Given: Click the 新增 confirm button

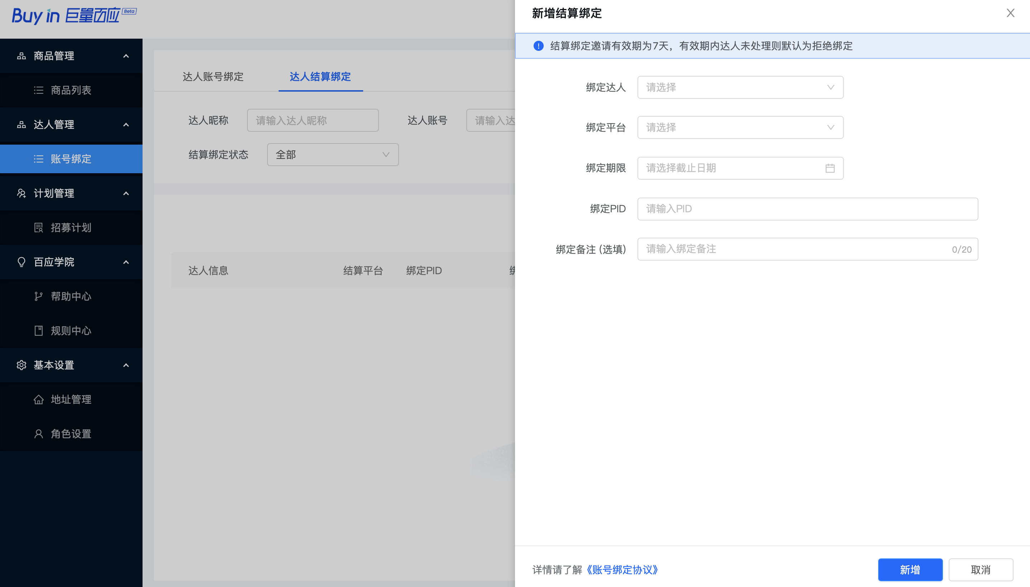Looking at the screenshot, I should (910, 569).
